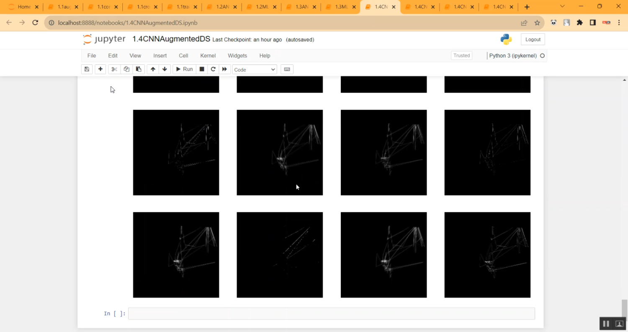Image resolution: width=628 pixels, height=332 pixels.
Task: Cut selected cells with scissors icon
Action: (114, 69)
